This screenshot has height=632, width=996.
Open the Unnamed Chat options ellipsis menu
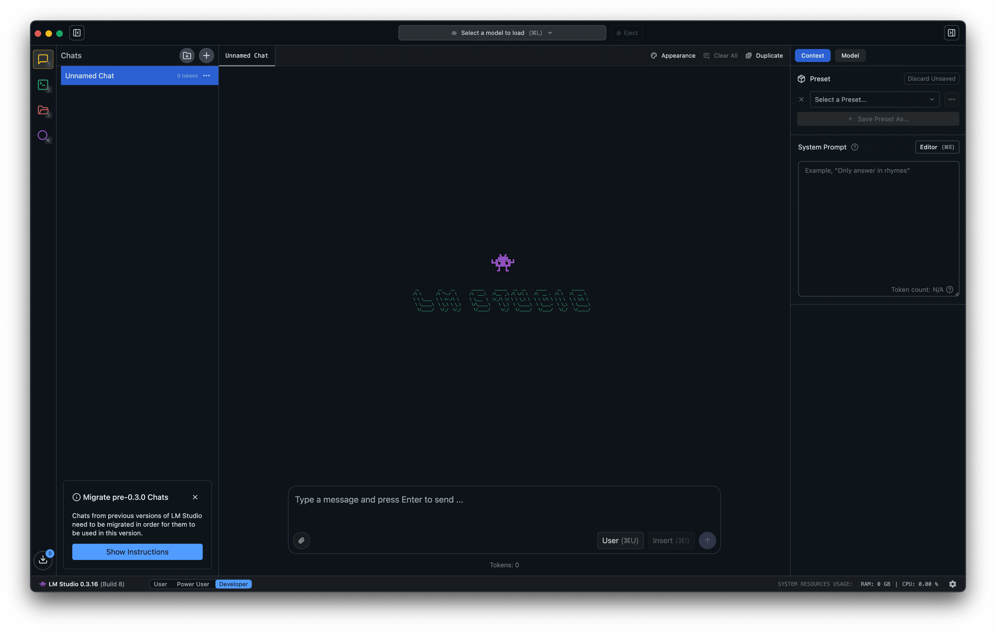coord(207,76)
